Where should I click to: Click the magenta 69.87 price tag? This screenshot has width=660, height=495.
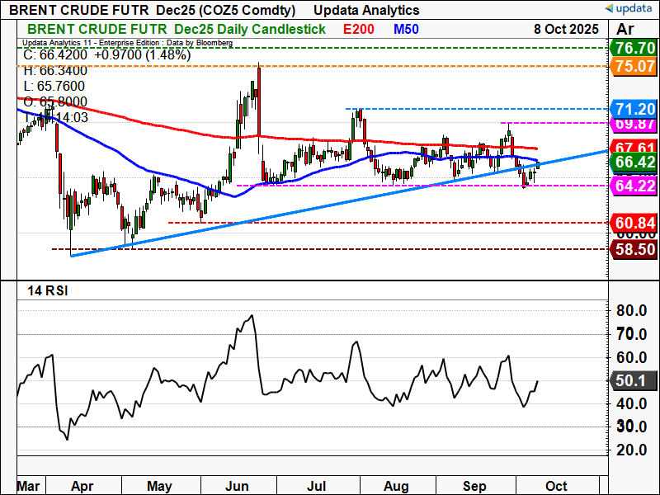(x=634, y=123)
